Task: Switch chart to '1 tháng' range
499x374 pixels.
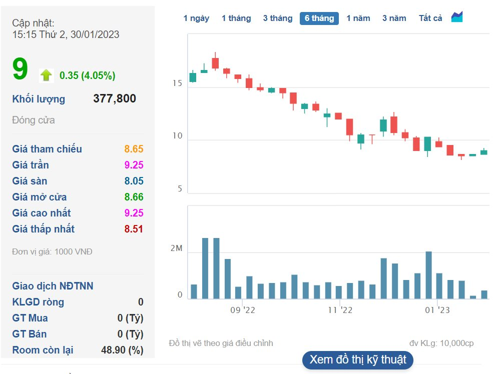Action: (236, 18)
